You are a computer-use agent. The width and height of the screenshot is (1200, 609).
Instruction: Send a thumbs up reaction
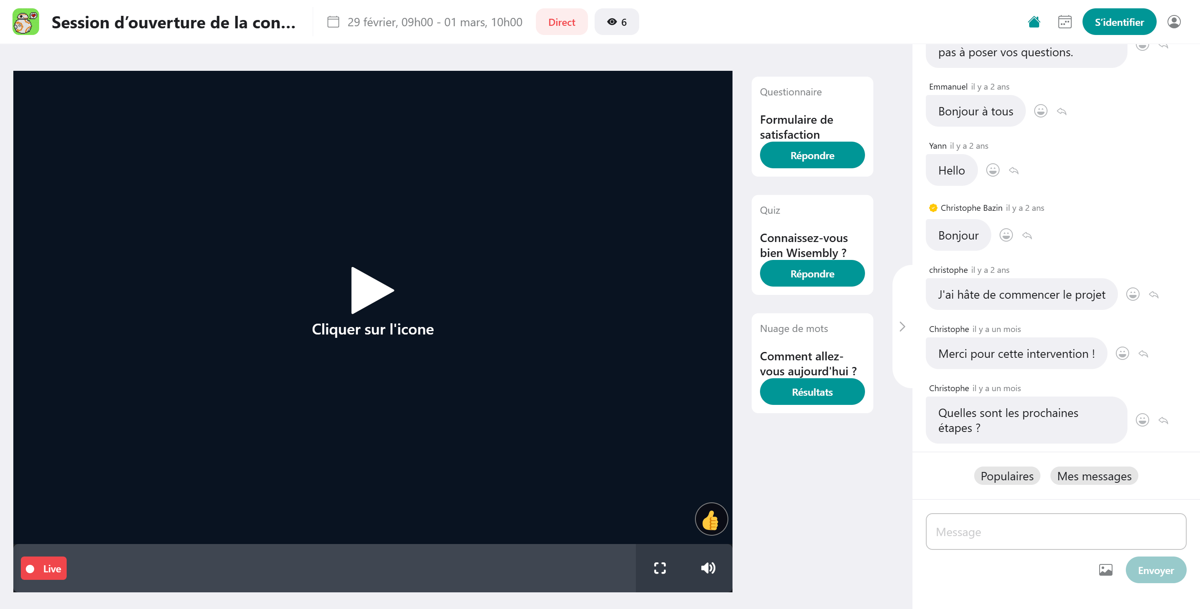[x=711, y=519]
